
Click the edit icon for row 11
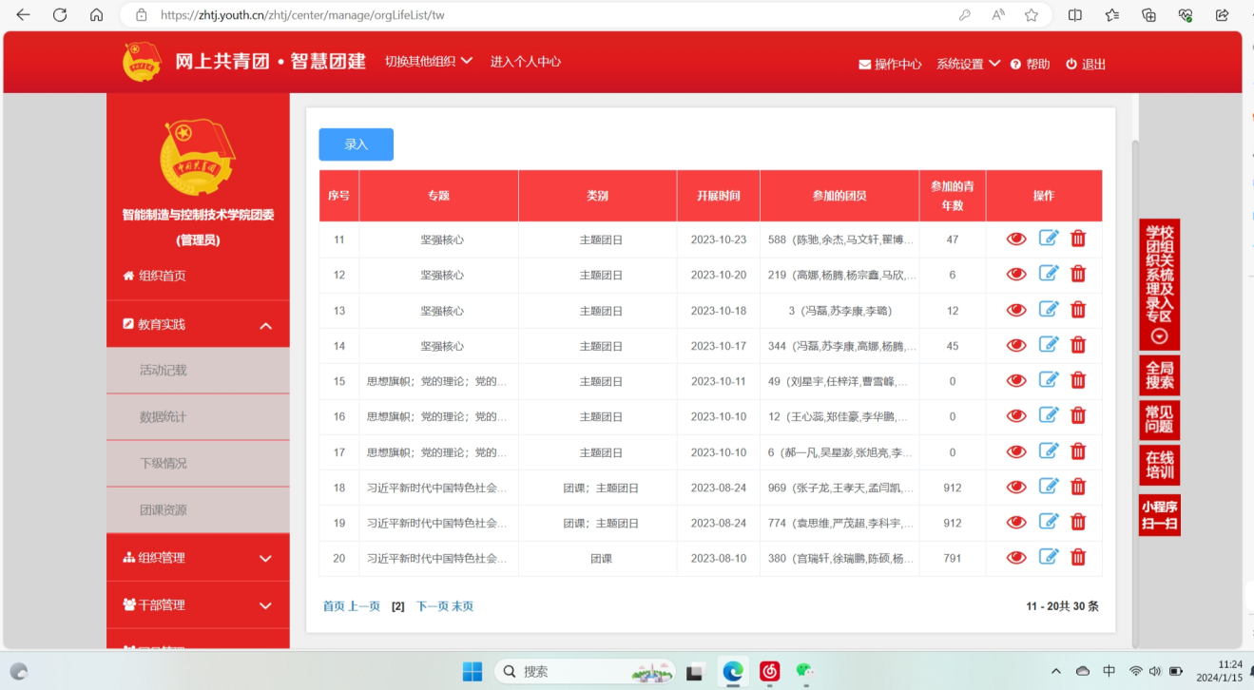(x=1048, y=239)
